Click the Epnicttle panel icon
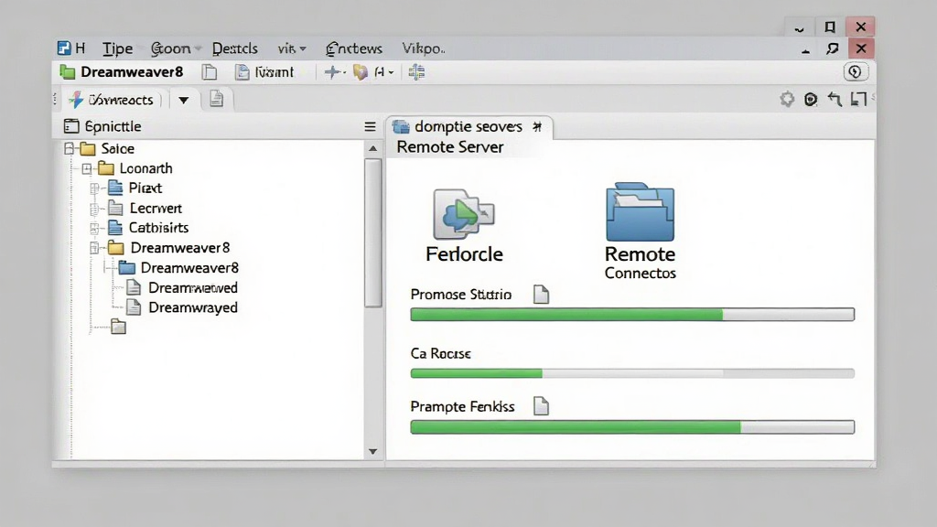The height and width of the screenshot is (527, 937). pos(71,126)
